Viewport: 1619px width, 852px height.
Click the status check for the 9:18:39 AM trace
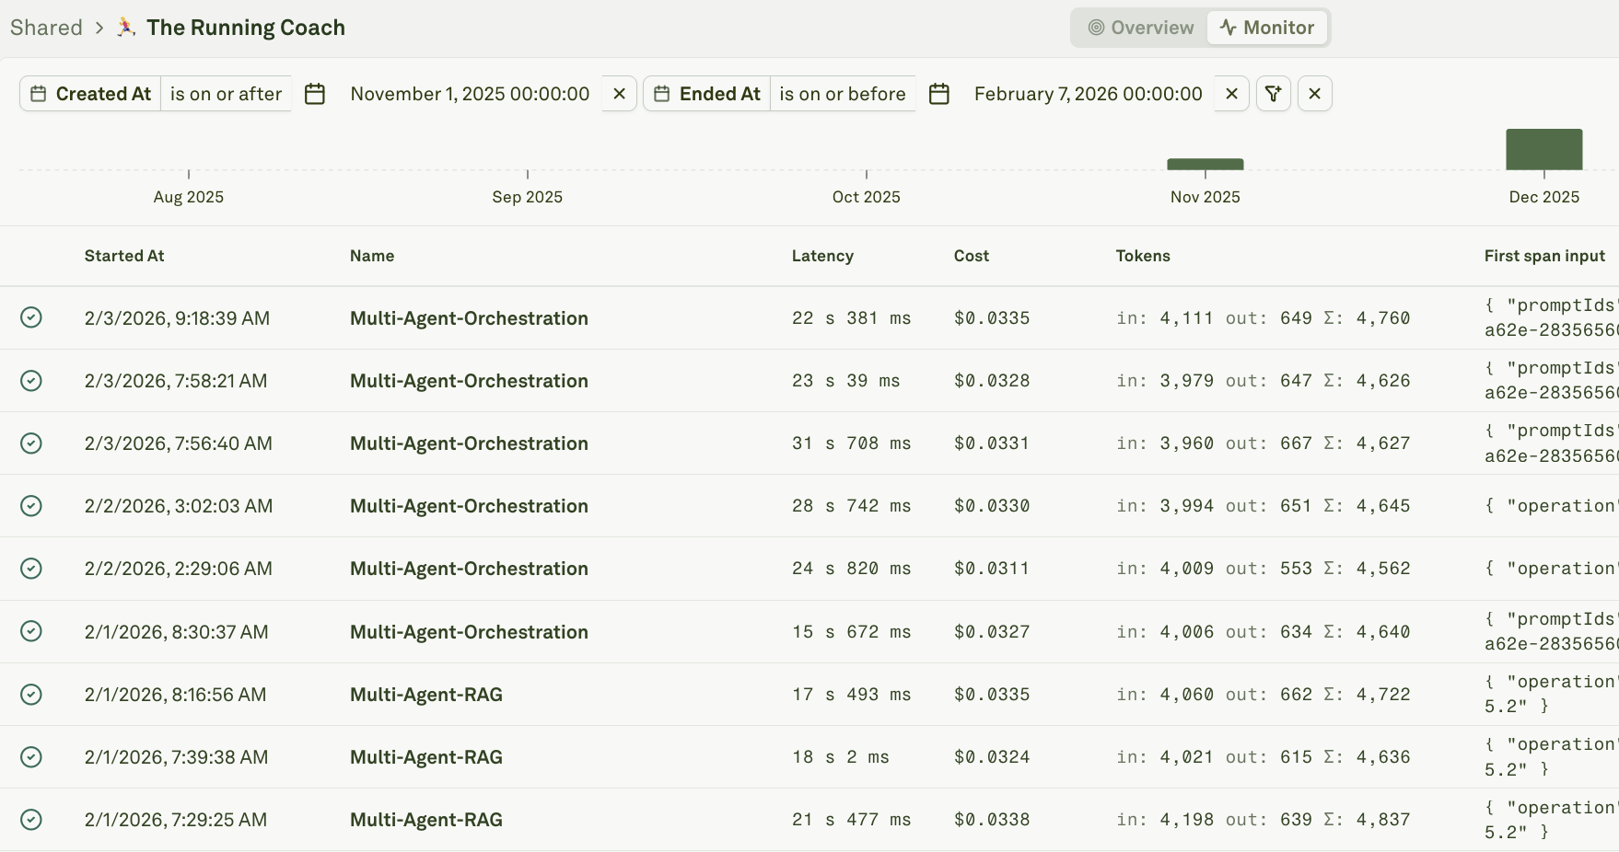[31, 317]
